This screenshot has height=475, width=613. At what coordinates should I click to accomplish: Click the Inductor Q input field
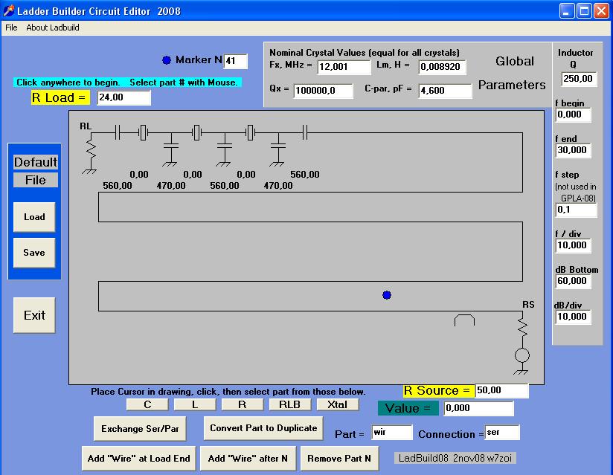(x=578, y=79)
